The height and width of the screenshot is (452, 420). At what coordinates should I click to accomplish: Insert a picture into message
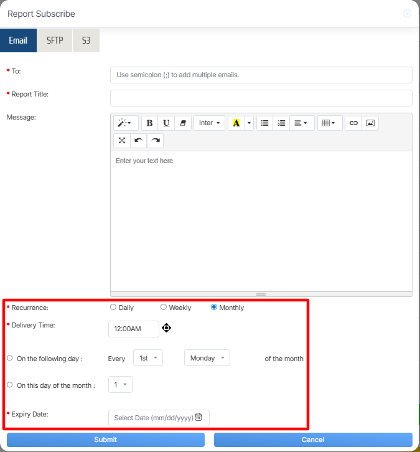point(370,123)
